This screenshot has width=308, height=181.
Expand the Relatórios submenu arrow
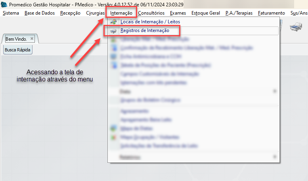[275, 157]
